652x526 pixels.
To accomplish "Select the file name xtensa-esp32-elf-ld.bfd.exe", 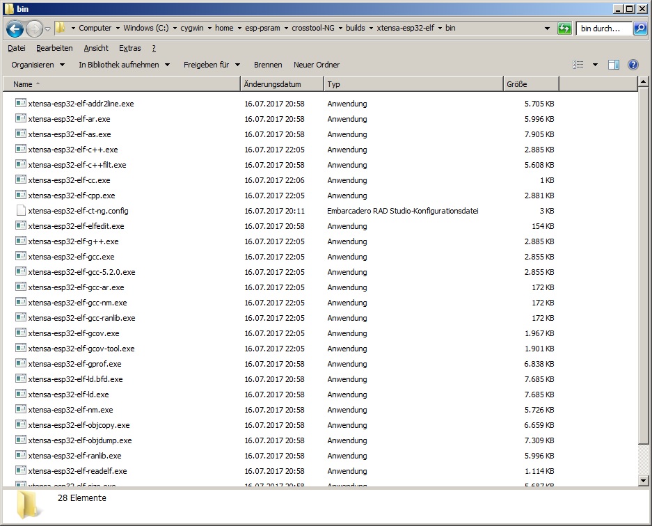I will pos(75,379).
